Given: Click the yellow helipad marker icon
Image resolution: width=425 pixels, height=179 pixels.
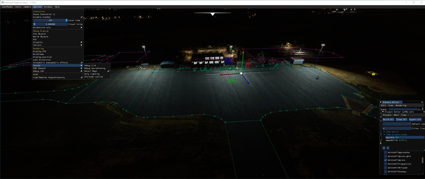Looking at the screenshot, I should (x=373, y=74).
